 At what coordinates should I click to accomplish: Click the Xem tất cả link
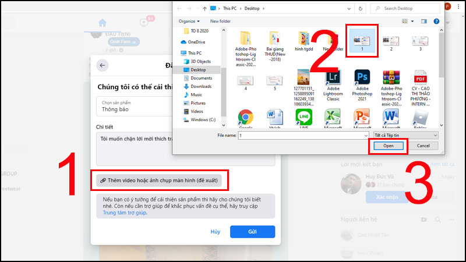coord(442,164)
